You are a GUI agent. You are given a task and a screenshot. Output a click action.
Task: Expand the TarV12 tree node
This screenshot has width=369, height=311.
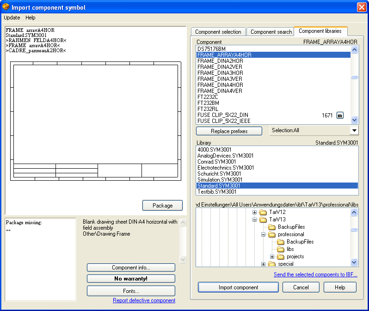[254, 212]
